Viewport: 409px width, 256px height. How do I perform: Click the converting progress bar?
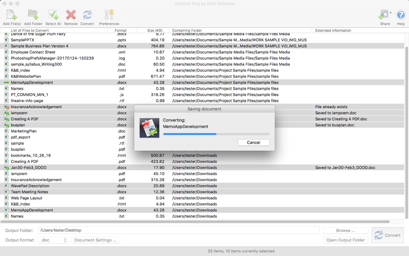tap(216, 134)
